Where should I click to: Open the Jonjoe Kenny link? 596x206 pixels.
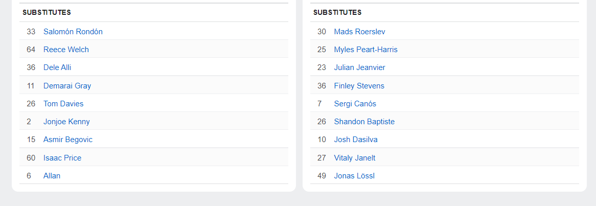[66, 122]
